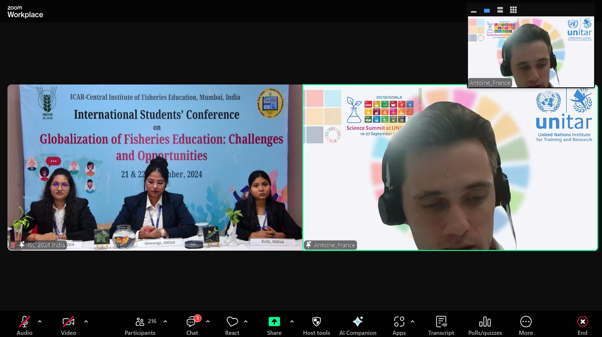Open Polls/quizzes panel
The image size is (602, 337).
point(485,325)
